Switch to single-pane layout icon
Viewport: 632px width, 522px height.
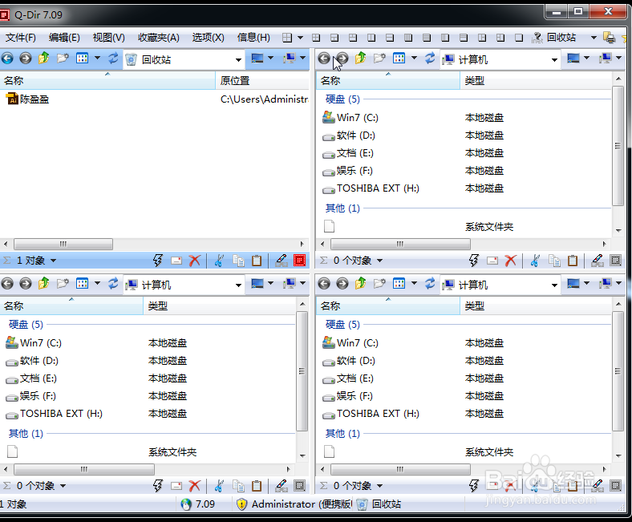519,38
